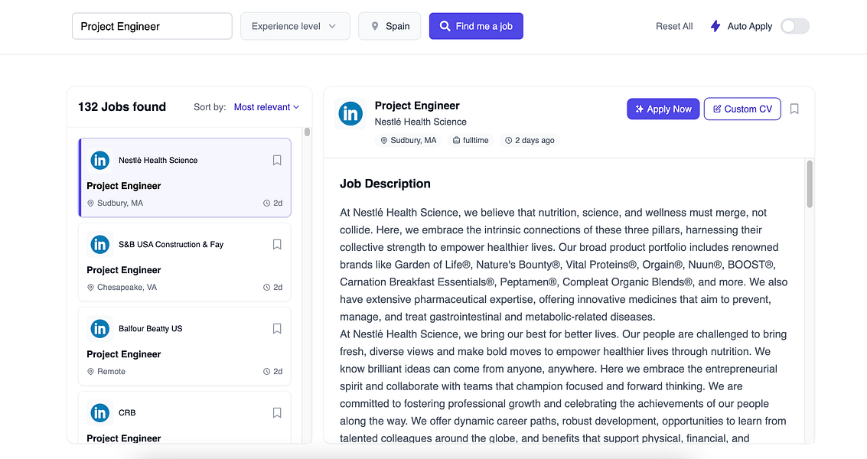Click the LinkedIn logo in job detail header

(350, 114)
